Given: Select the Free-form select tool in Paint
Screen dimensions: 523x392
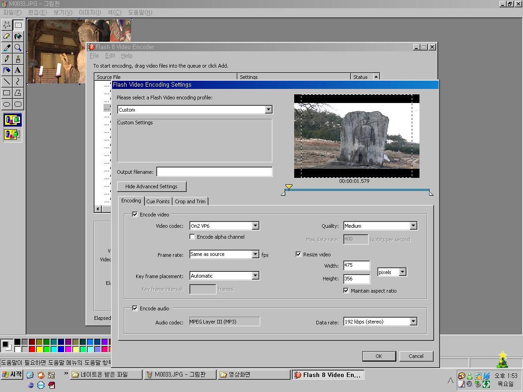Looking at the screenshot, I should (7, 25).
